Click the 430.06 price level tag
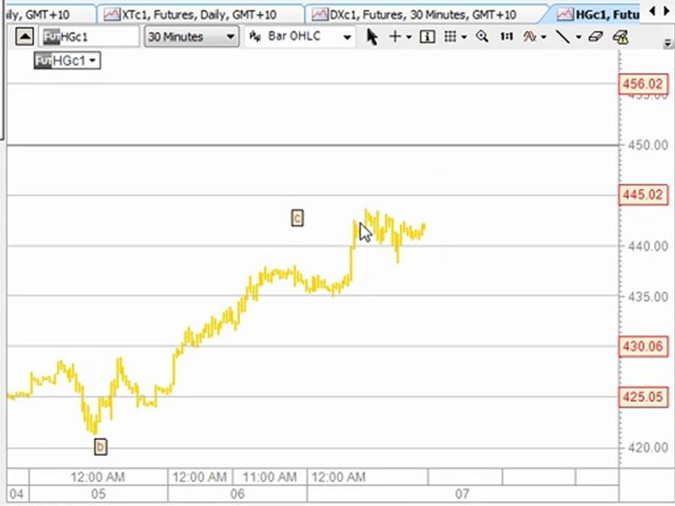This screenshot has height=506, width=675. [643, 346]
